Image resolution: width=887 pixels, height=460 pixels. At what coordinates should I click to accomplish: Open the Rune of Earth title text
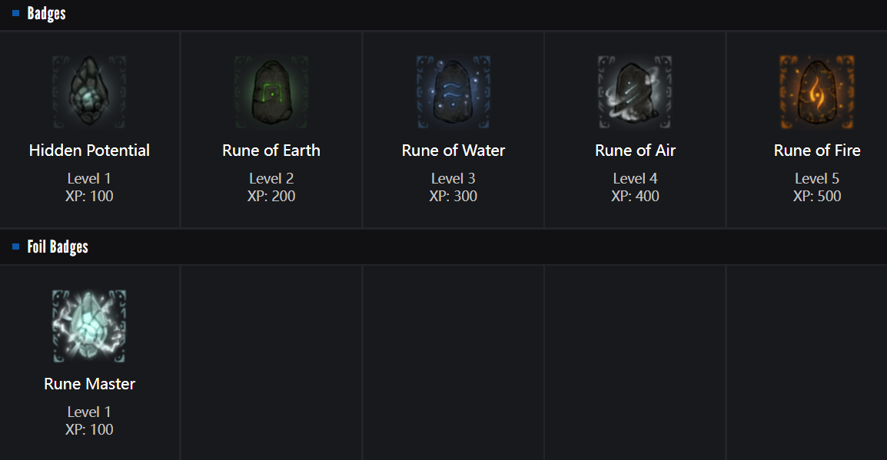(x=271, y=151)
